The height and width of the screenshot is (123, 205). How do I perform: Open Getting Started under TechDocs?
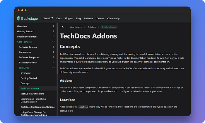tap(29, 78)
